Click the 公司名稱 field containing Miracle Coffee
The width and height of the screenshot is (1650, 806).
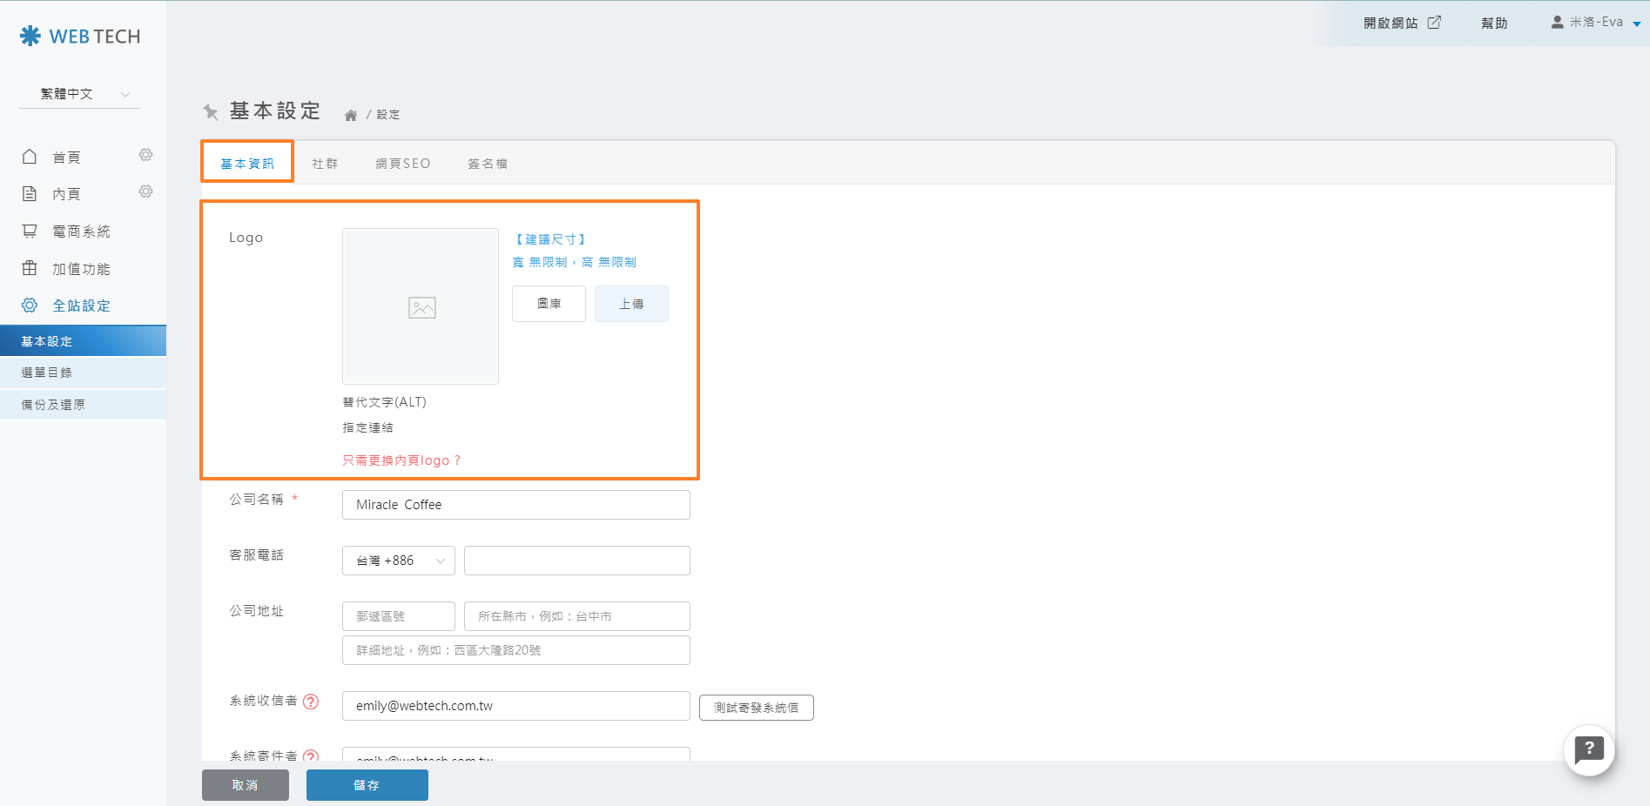tap(515, 505)
